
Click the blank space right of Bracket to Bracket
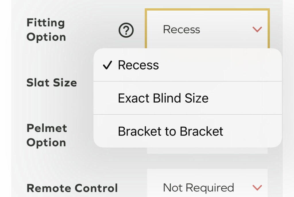[253, 131]
